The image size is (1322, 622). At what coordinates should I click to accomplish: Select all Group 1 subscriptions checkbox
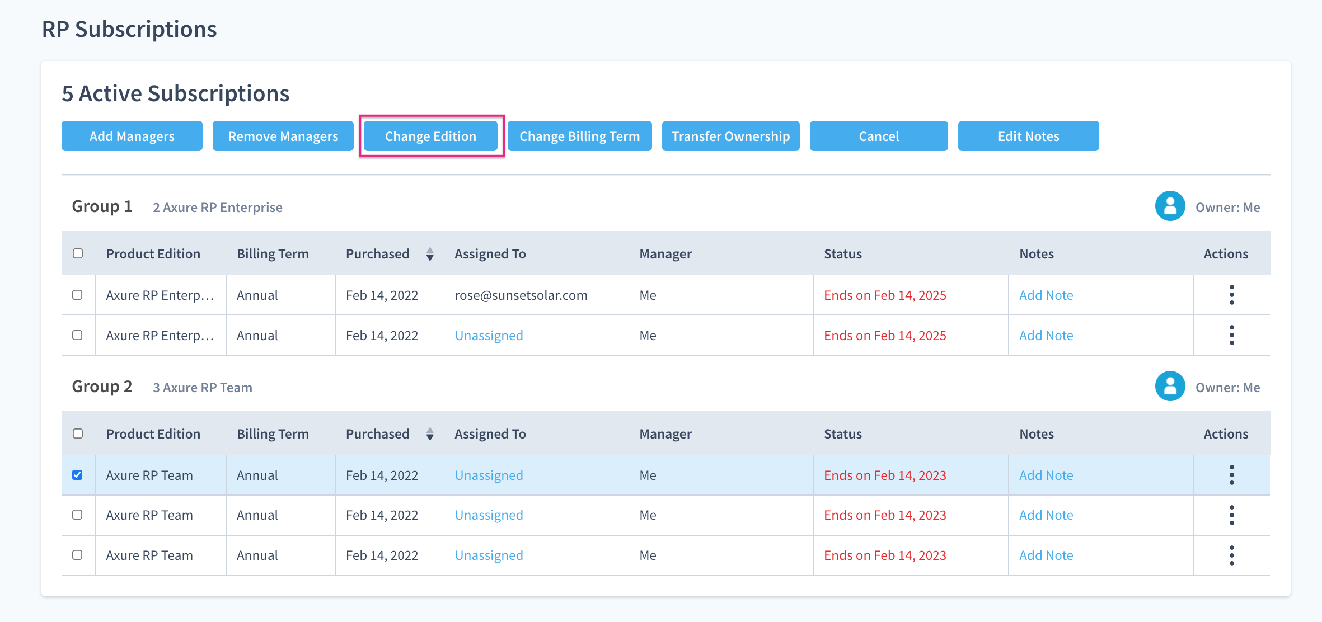point(78,253)
